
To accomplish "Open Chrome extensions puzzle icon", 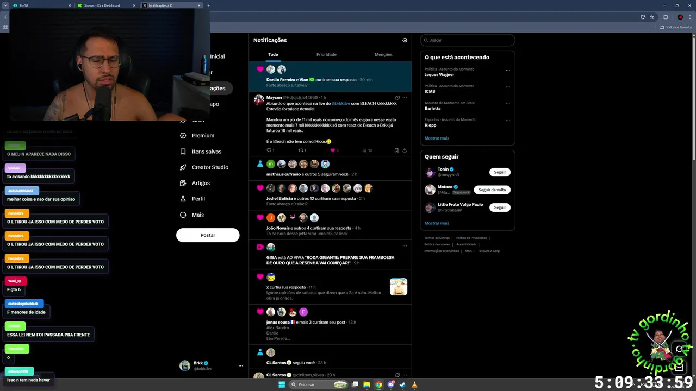I will pos(666,17).
